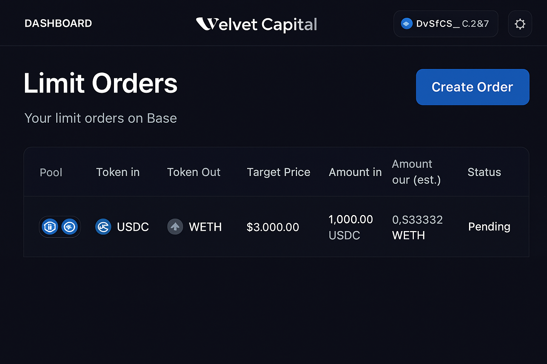This screenshot has width=547, height=364.
Task: Click the Your limit orders on Base link
Action: (x=100, y=118)
